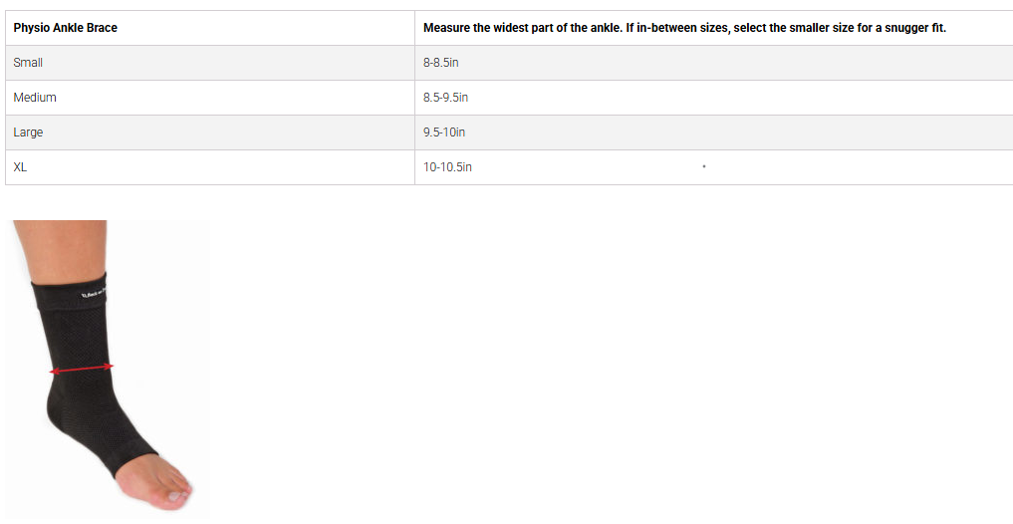Select the Small size row label
This screenshot has height=524, width=1013.
tap(28, 63)
